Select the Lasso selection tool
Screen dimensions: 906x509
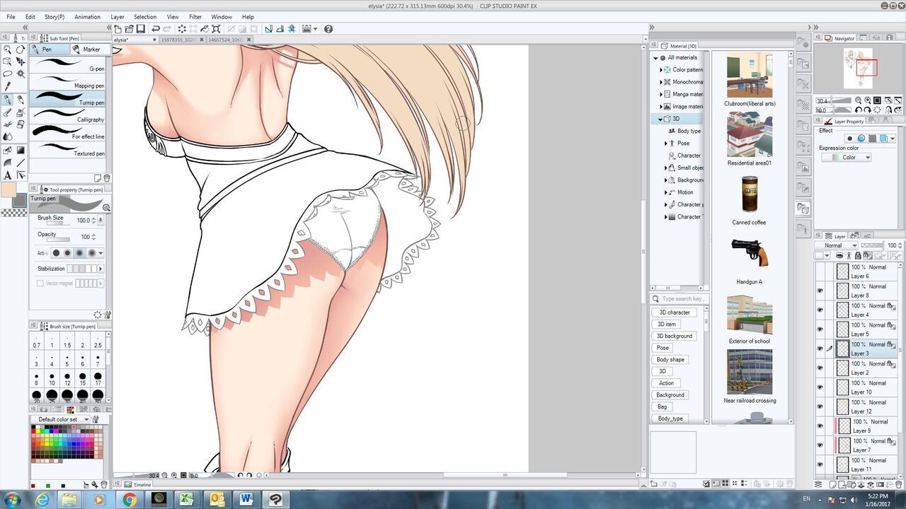pyautogui.click(x=7, y=74)
